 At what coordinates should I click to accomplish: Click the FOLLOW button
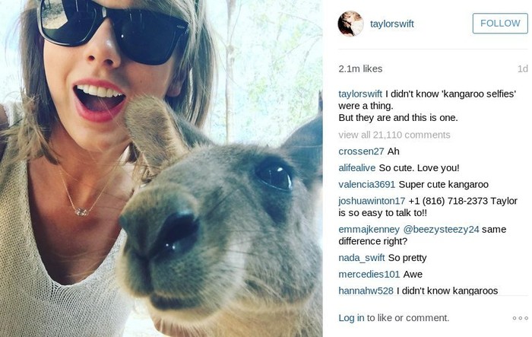(x=500, y=24)
